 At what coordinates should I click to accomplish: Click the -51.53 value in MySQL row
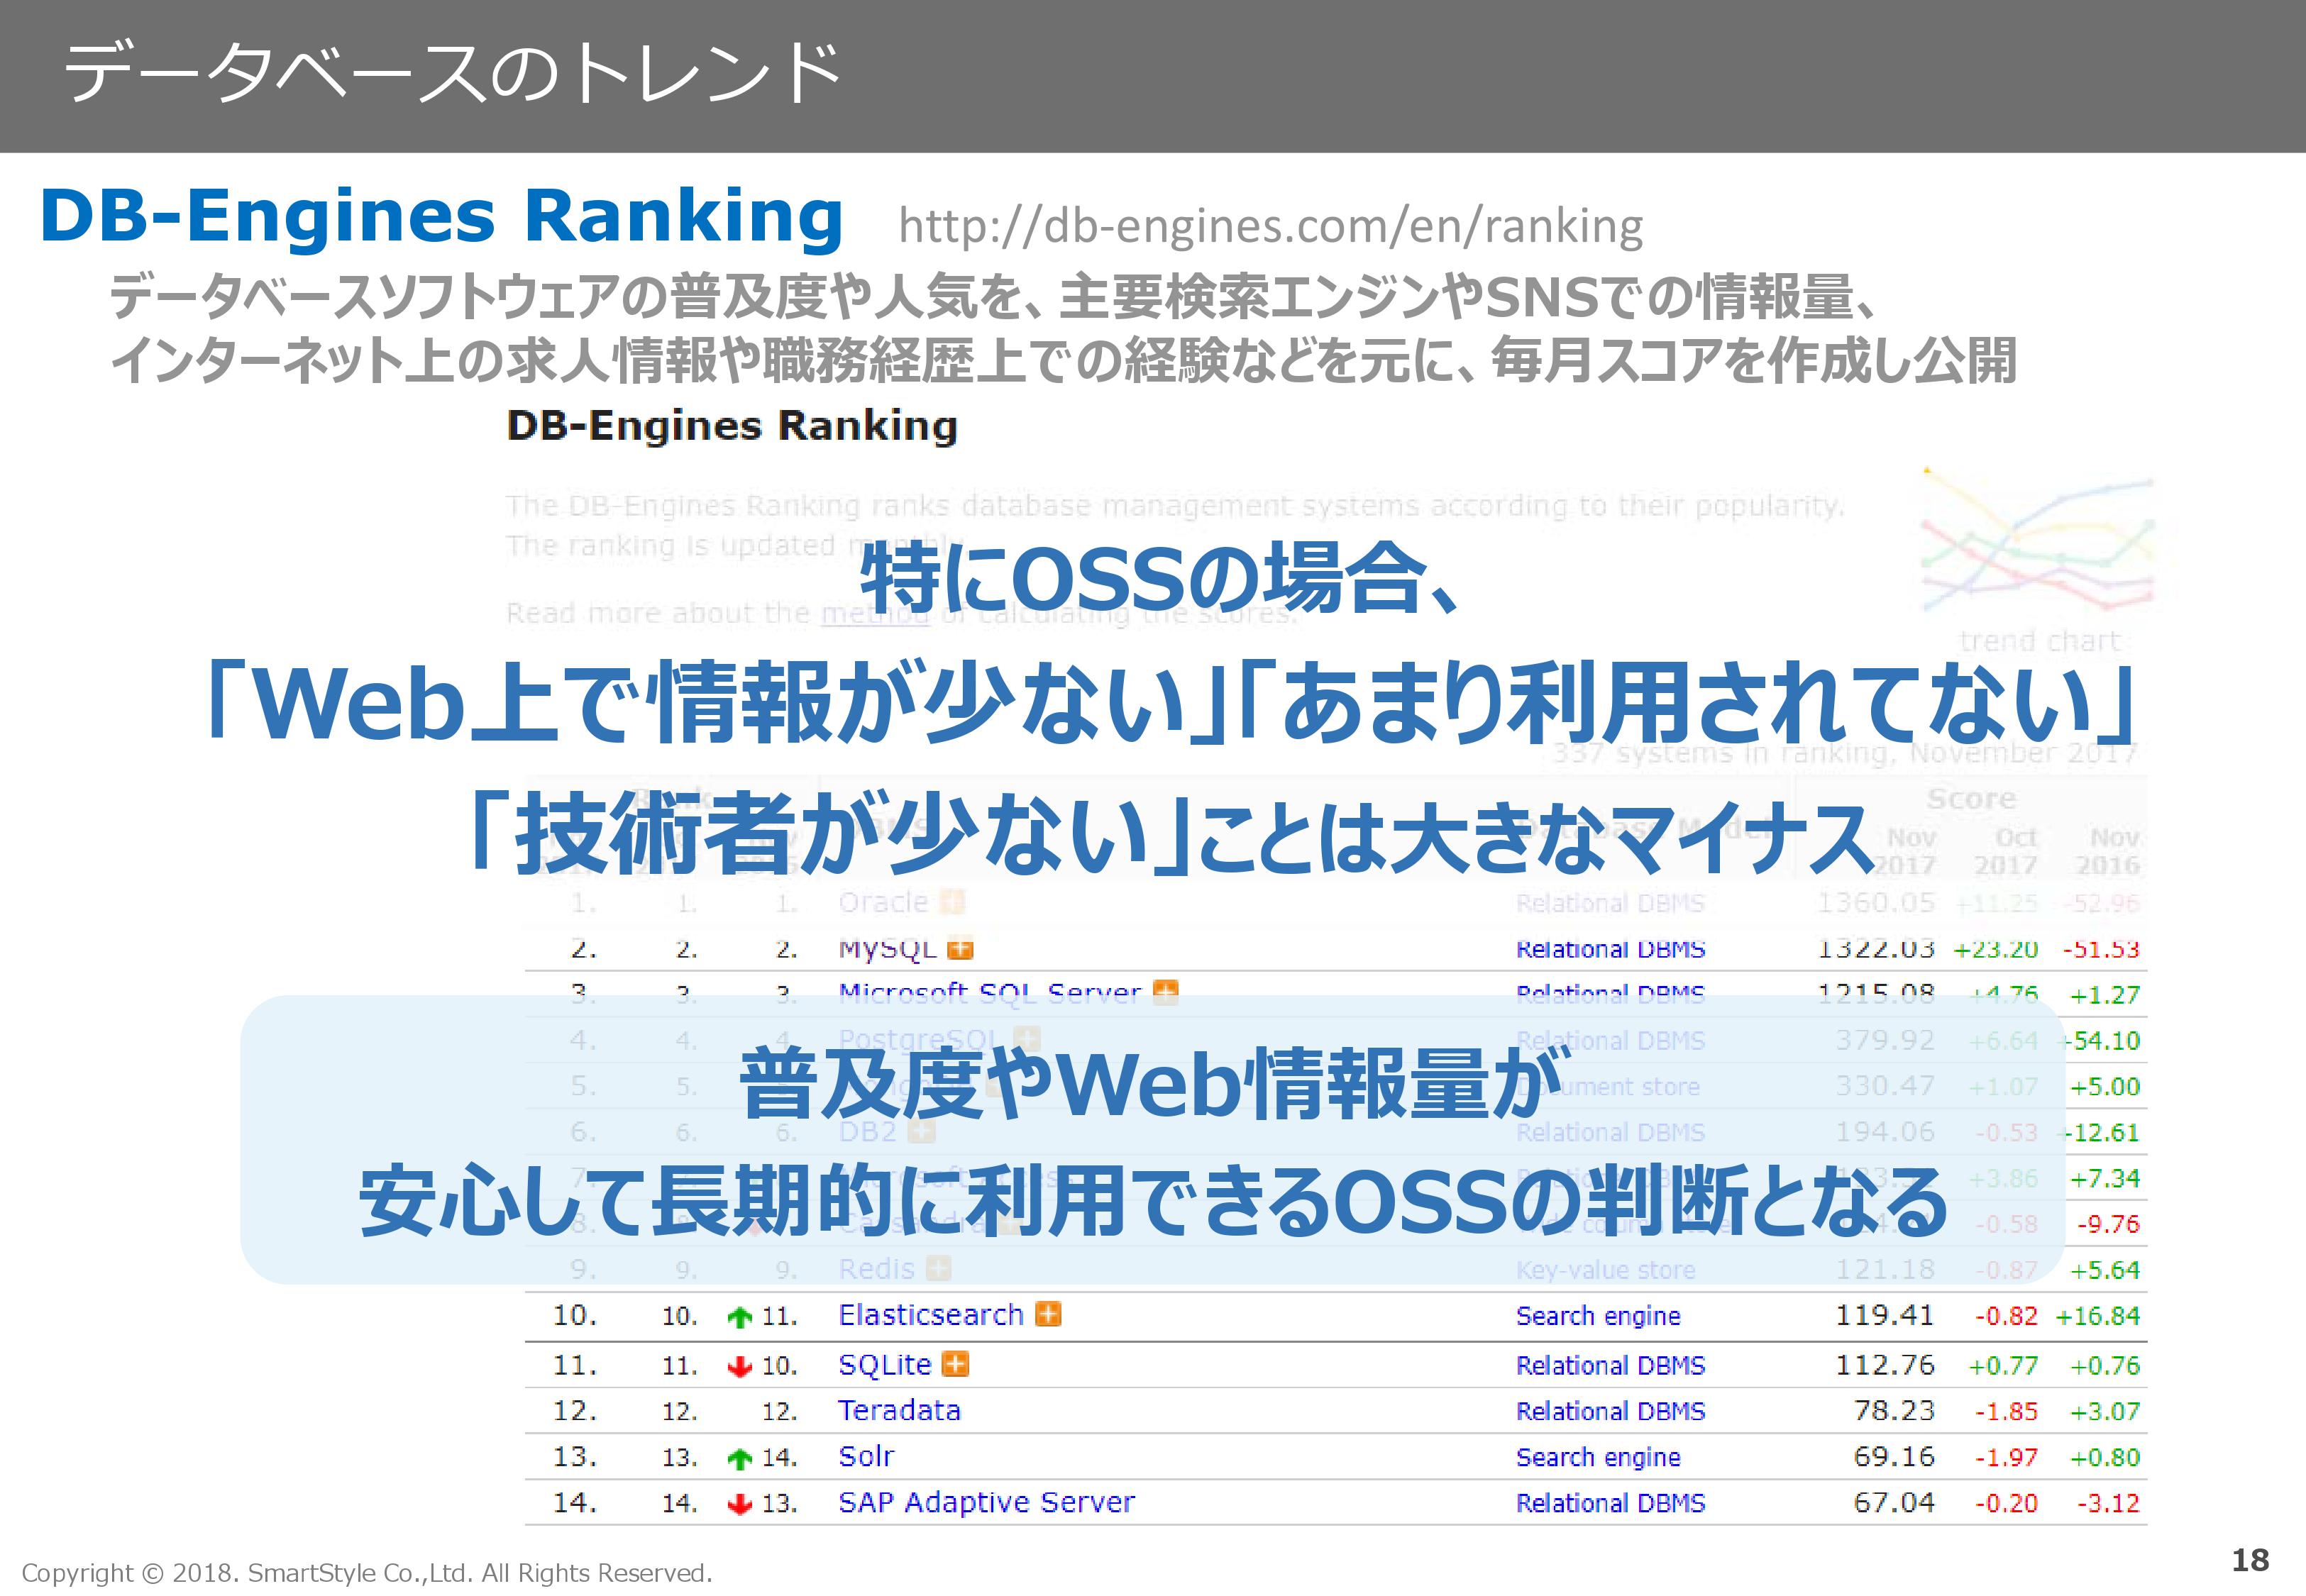[x=2101, y=950]
